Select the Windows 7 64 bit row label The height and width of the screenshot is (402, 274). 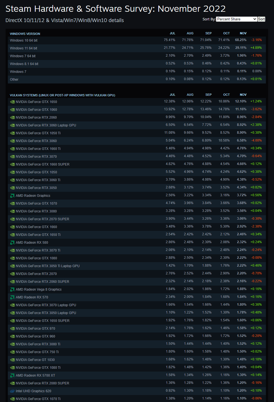23,56
